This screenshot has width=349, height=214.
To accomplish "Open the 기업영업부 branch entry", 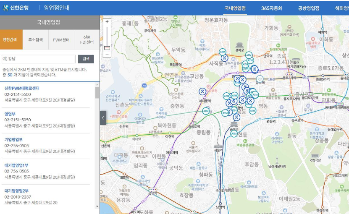I will coord(13,139).
